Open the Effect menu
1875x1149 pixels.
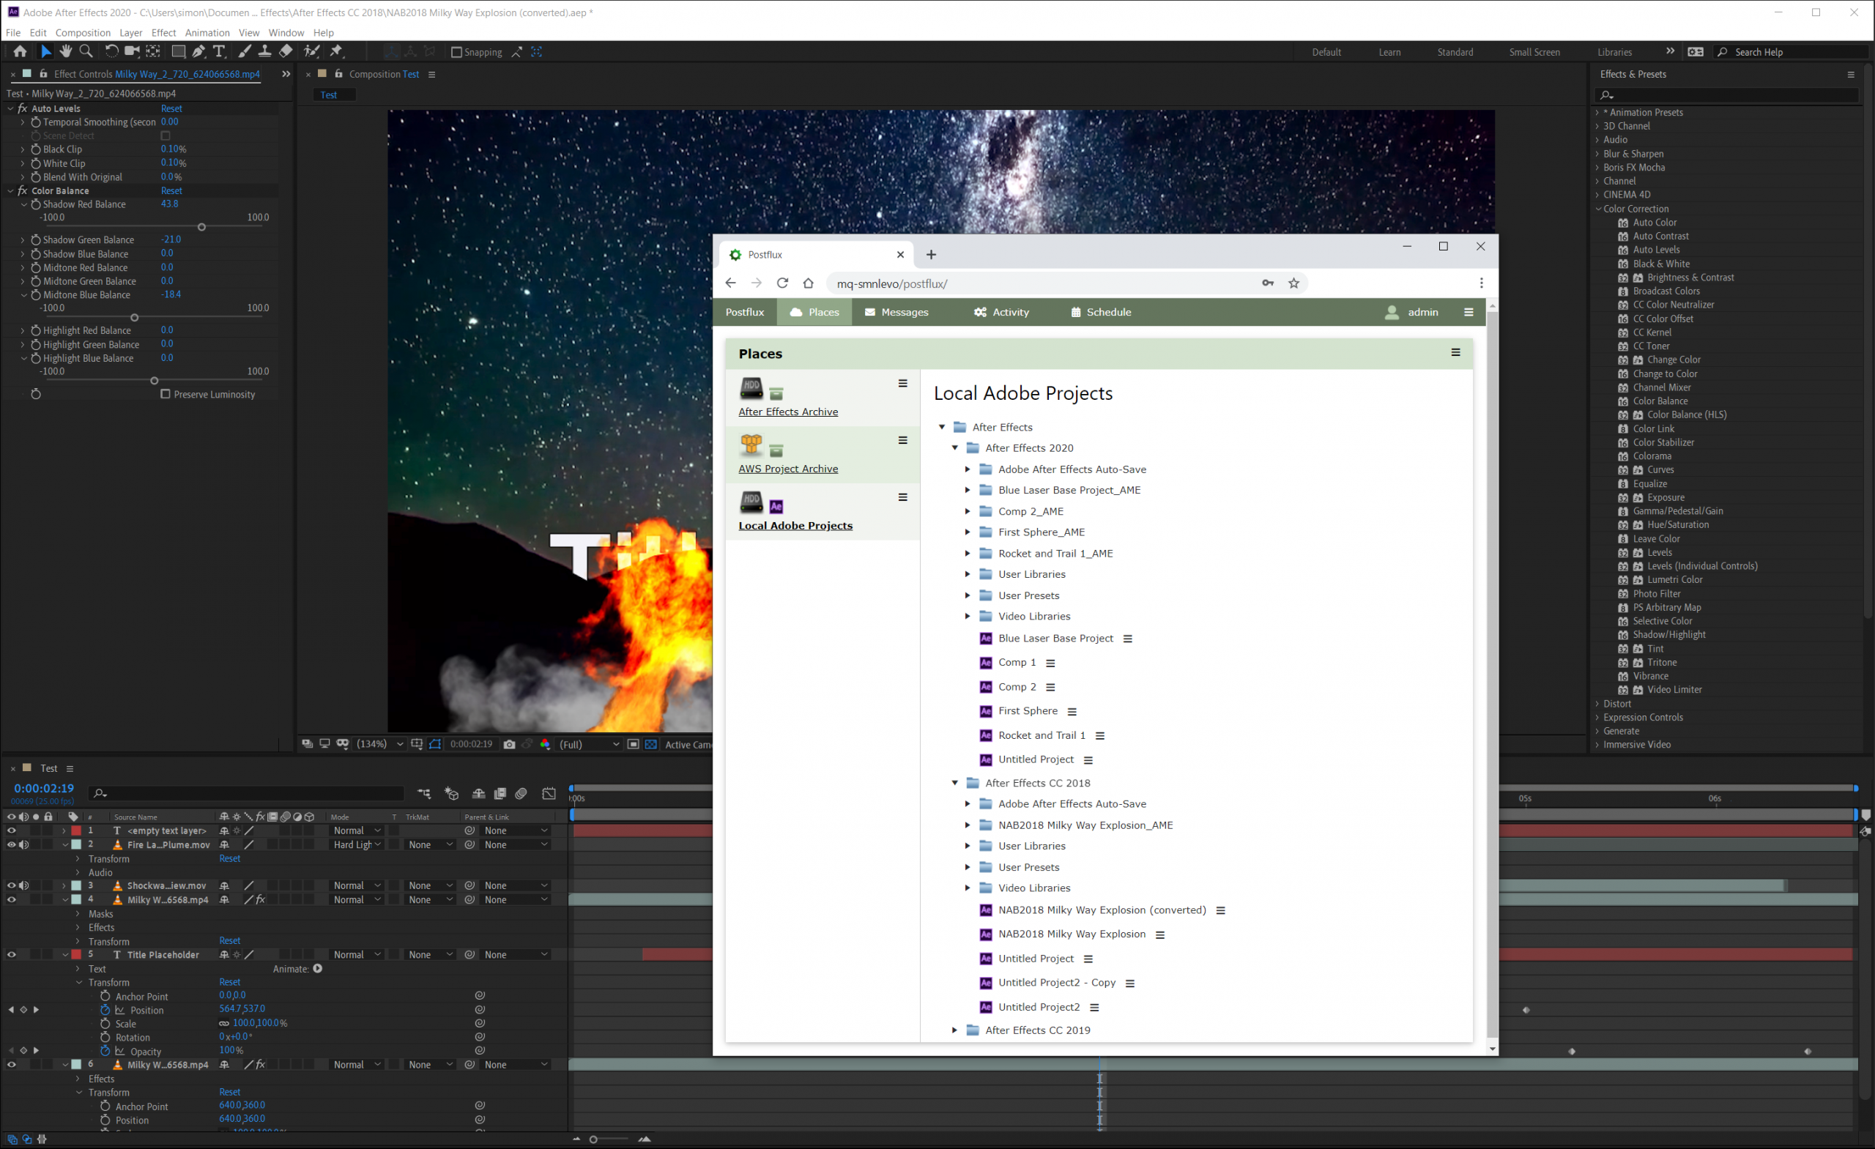163,33
